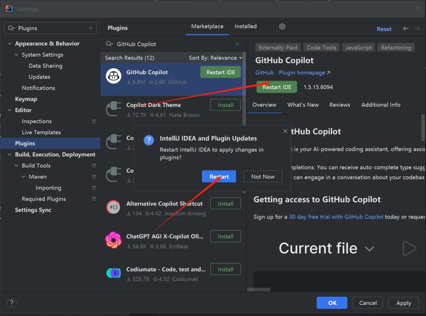The image size is (426, 316).
Task: Install the Copilot Dark Theme plugin
Action: [x=225, y=105]
